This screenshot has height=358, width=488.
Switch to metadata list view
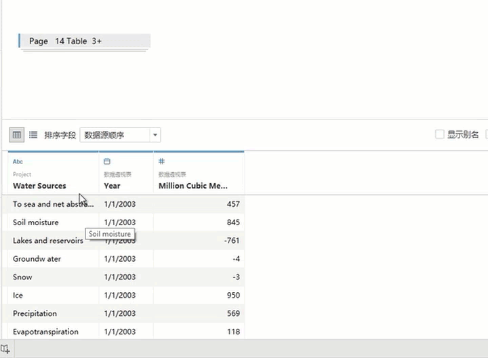33,135
